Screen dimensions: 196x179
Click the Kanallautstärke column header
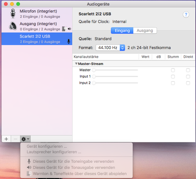[86, 57]
